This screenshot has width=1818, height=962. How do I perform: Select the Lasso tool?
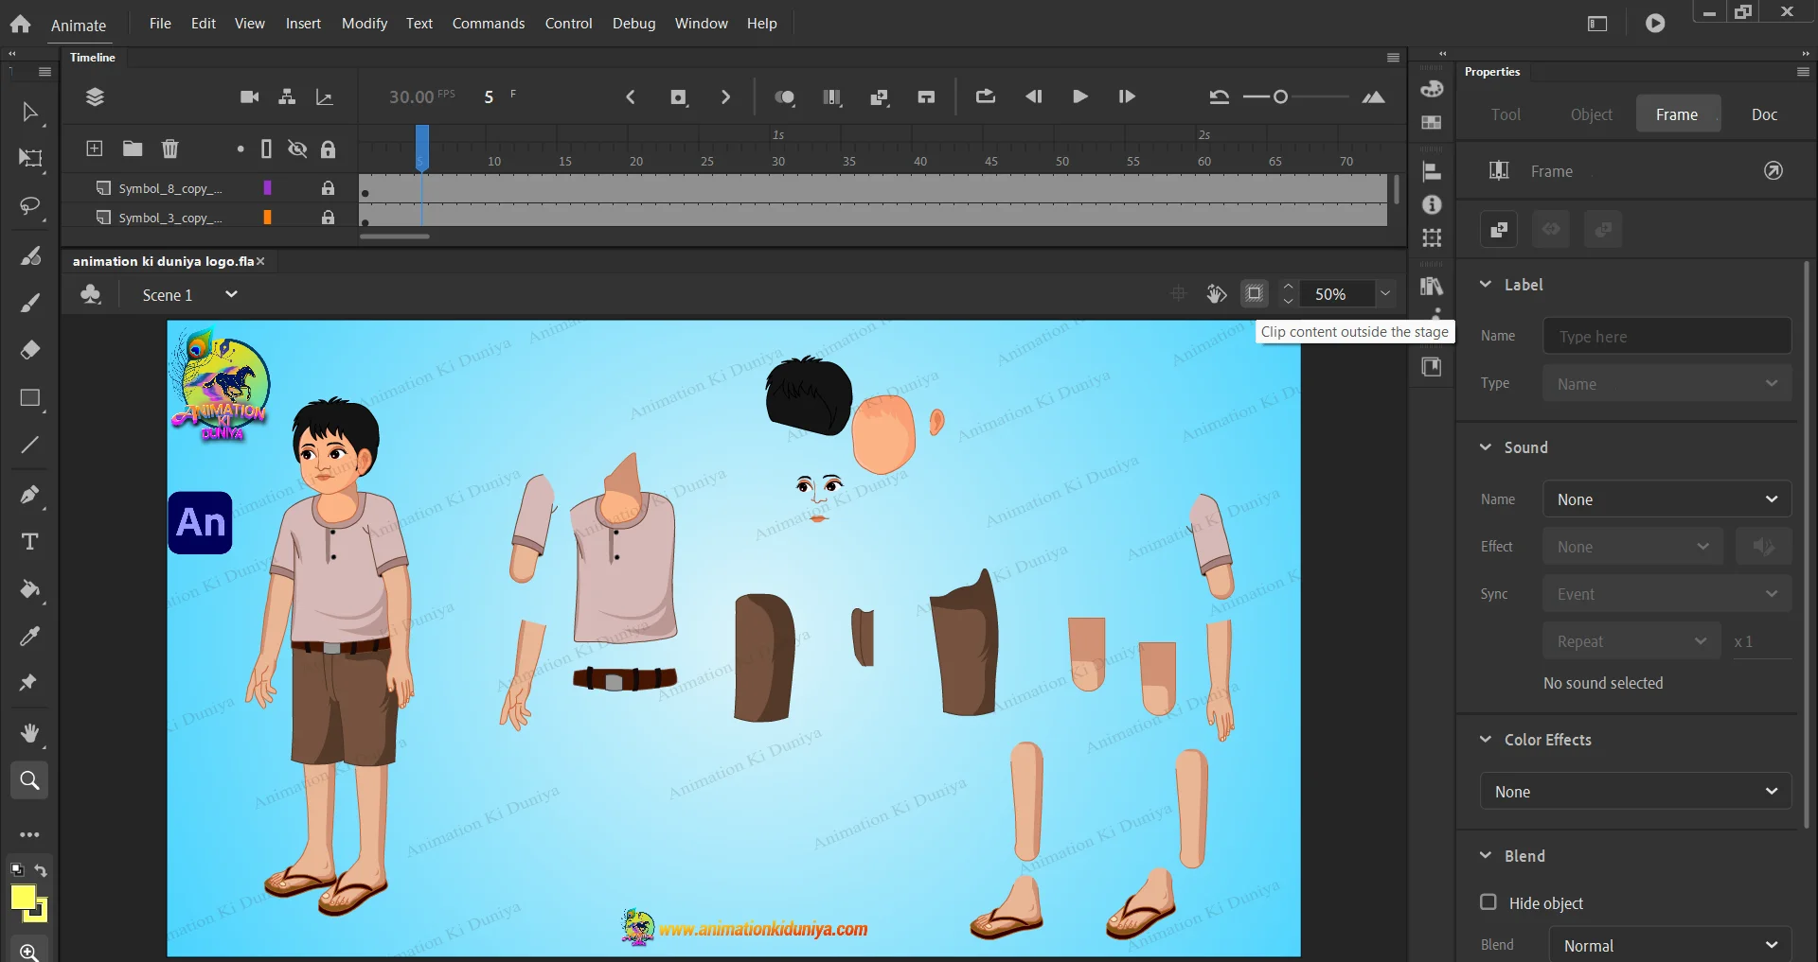[29, 206]
